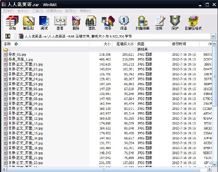Open the 帮助(H) menu
Screen dimensions: 218x172
(85, 11)
